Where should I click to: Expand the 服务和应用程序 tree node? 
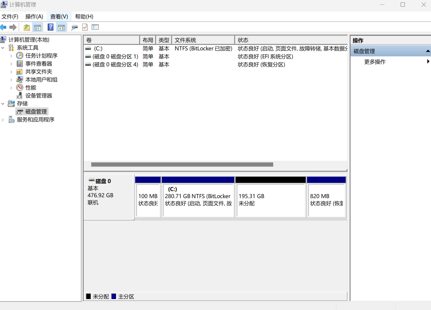pyautogui.click(x=3, y=120)
